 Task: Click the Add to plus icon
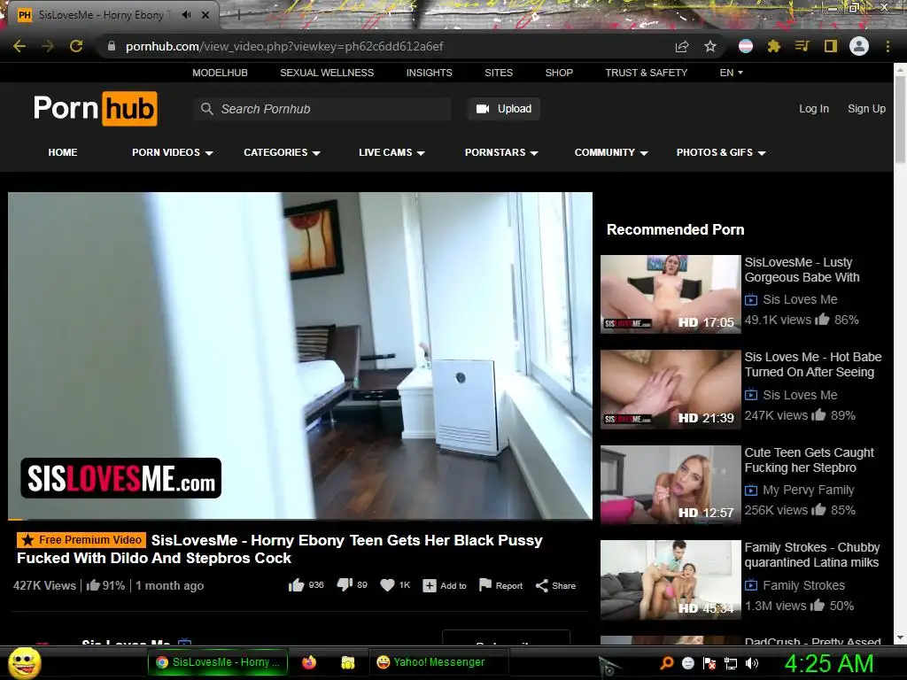pyautogui.click(x=430, y=586)
